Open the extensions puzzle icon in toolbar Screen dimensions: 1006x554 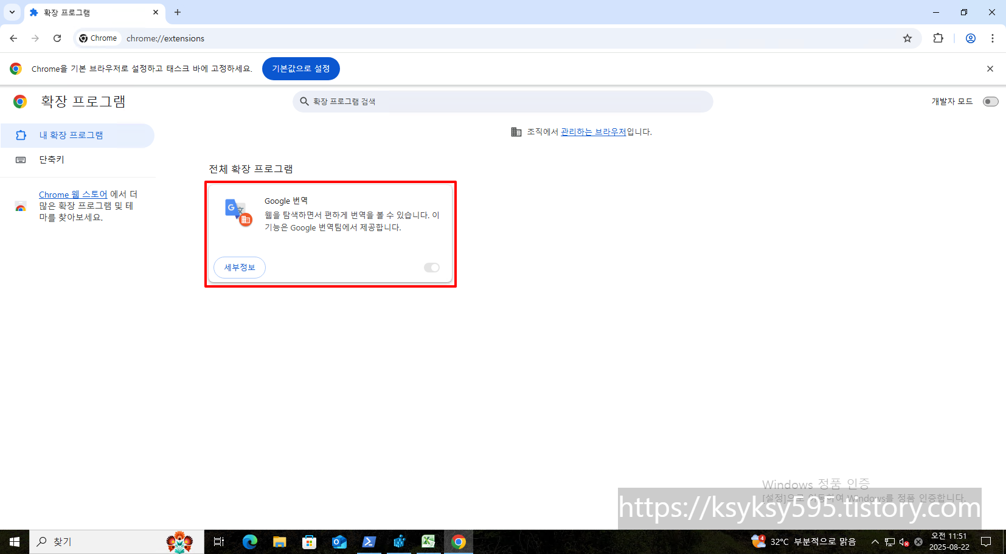[938, 38]
